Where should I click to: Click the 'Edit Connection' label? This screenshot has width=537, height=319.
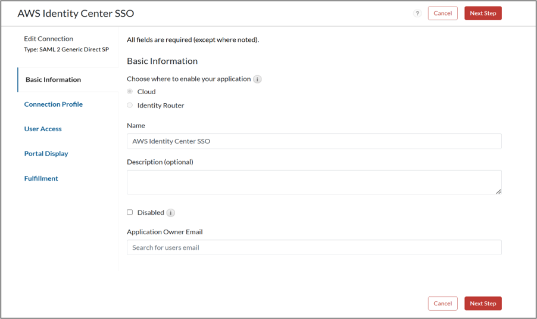(49, 39)
